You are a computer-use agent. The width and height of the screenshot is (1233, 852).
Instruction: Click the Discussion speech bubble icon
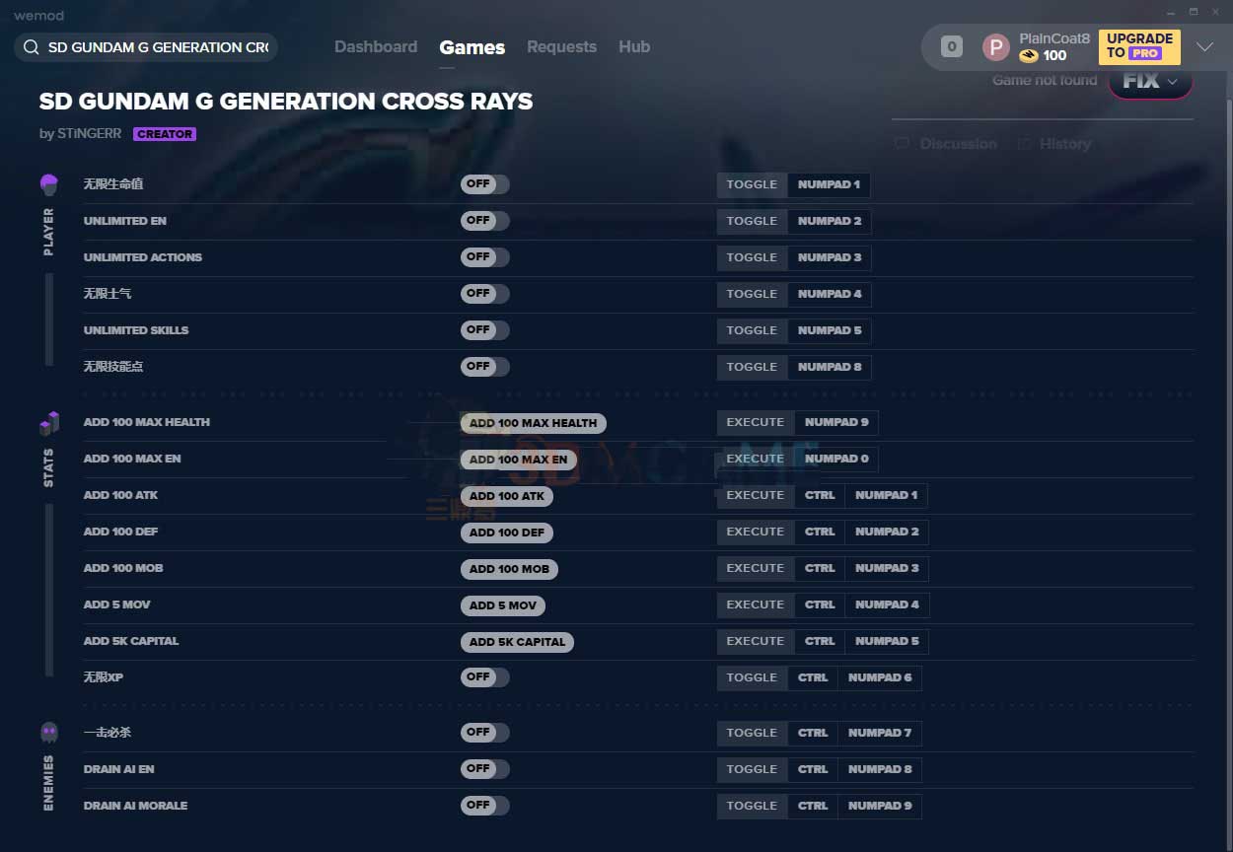[x=902, y=144]
